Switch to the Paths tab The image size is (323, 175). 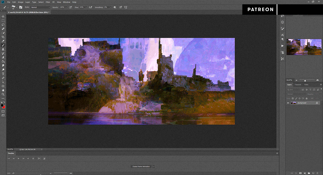(x=306, y=85)
